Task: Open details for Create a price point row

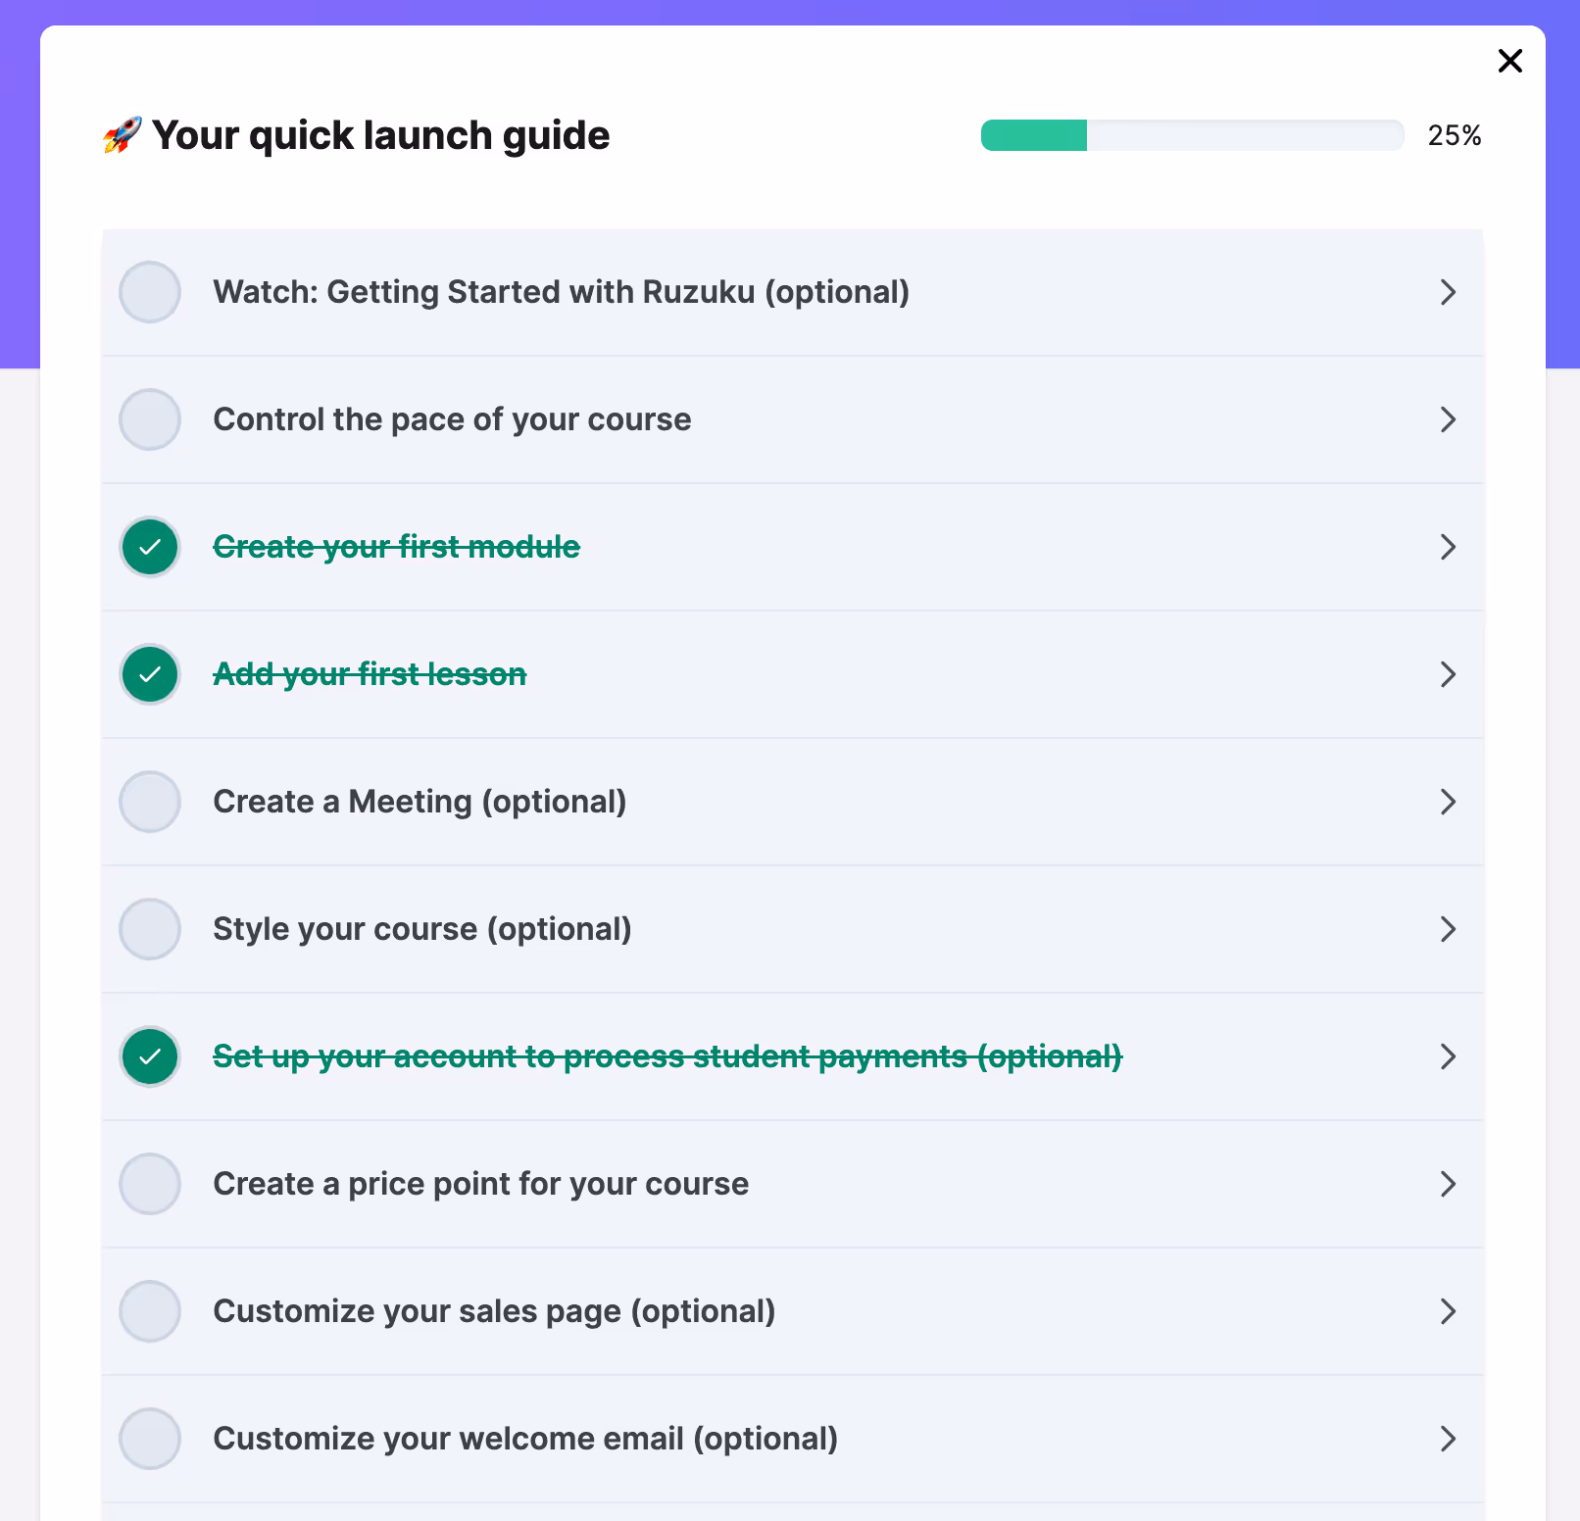Action: [1448, 1184]
